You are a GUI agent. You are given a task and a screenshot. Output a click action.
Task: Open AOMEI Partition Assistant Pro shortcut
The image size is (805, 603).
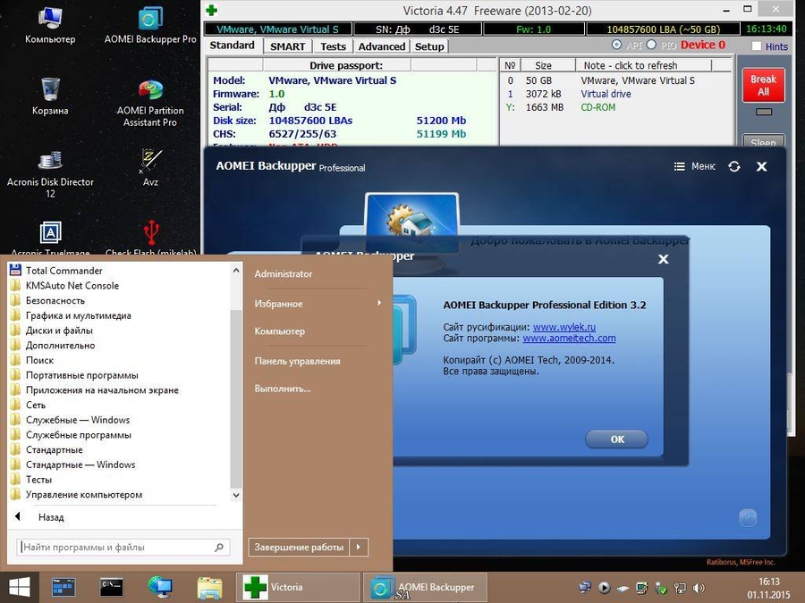(x=150, y=91)
